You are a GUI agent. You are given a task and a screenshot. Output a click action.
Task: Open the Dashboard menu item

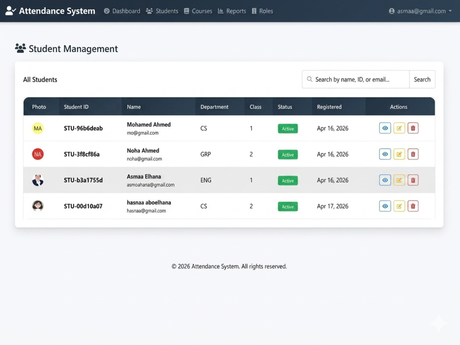tap(122, 11)
